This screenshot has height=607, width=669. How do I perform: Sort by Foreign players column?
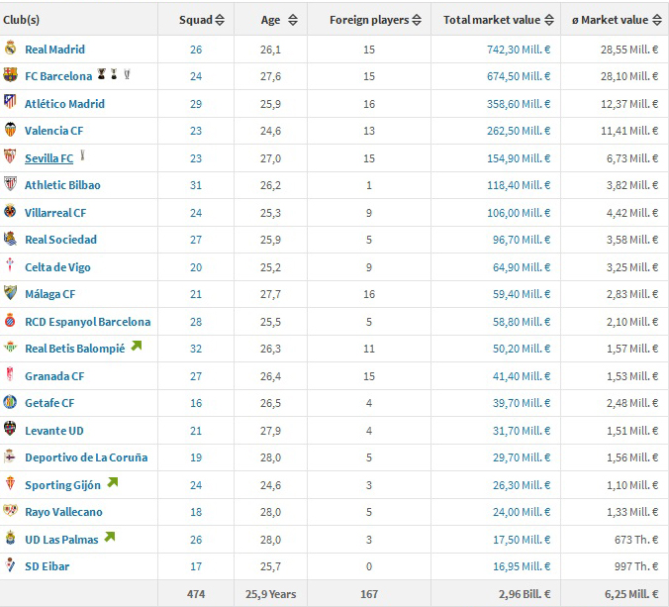(375, 20)
